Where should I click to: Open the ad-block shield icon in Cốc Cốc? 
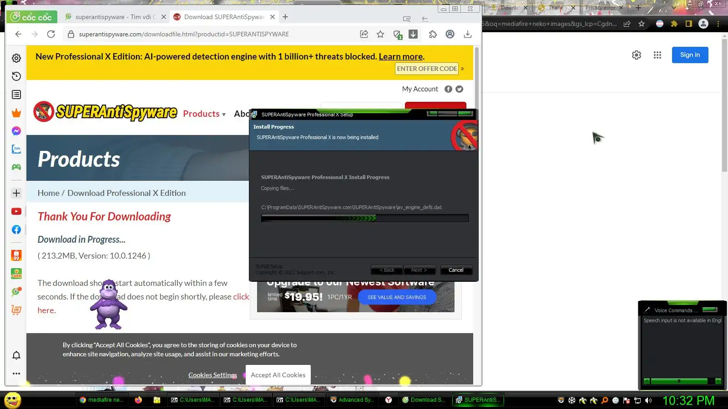coord(397,34)
